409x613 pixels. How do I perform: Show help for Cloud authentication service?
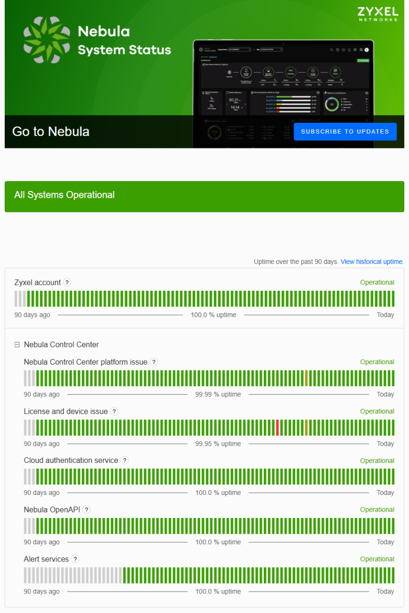tap(125, 460)
